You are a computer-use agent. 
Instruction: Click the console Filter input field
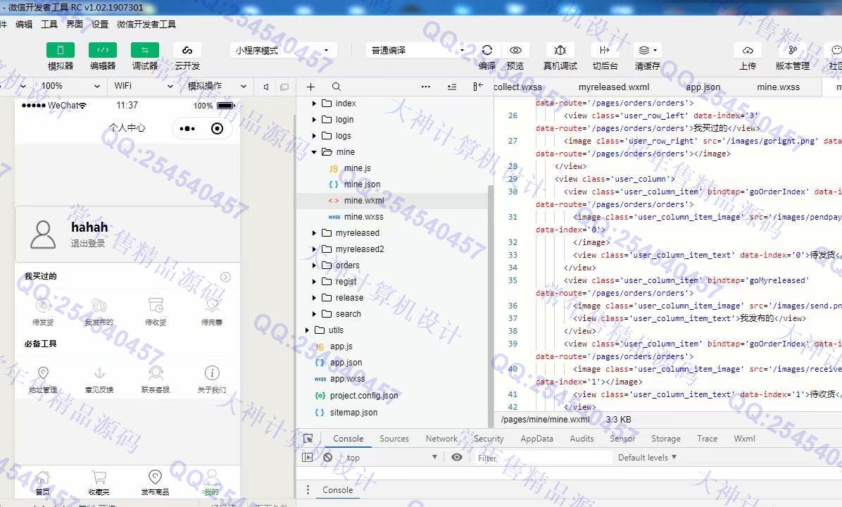pos(542,458)
